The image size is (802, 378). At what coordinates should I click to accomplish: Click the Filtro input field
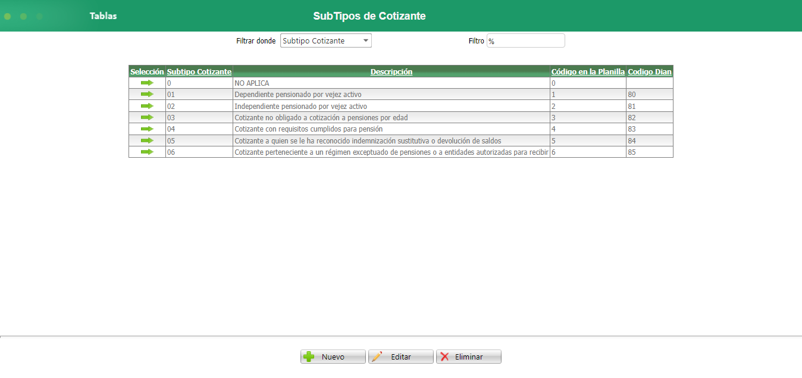pos(526,40)
